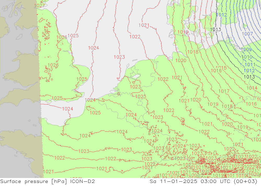This screenshot has height=191, width=261.
Task: Click the 'Surface pressure [hPa] ICON-D2' caption
Action: [48, 181]
